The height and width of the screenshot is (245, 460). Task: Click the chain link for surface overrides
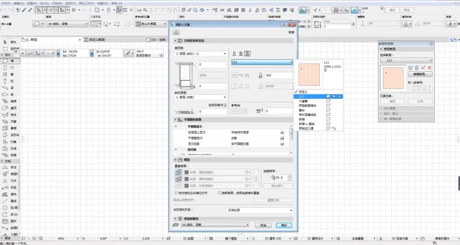(x=256, y=179)
